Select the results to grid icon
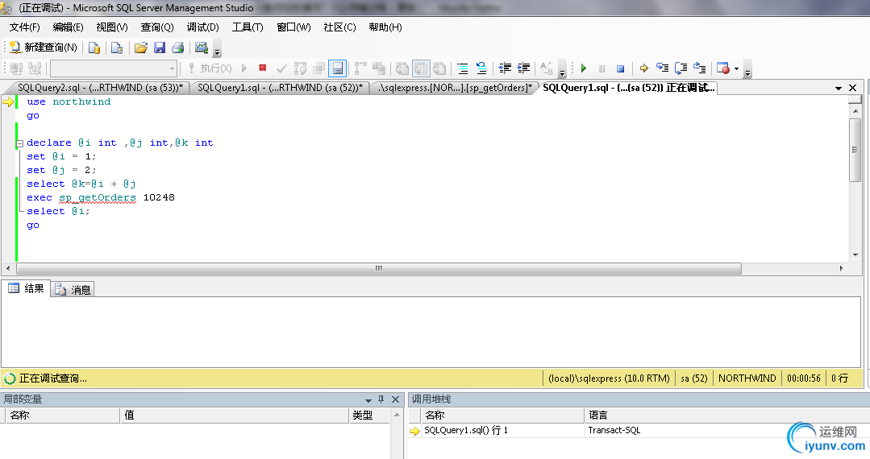Screen dimensions: 870x459 [x=421, y=68]
